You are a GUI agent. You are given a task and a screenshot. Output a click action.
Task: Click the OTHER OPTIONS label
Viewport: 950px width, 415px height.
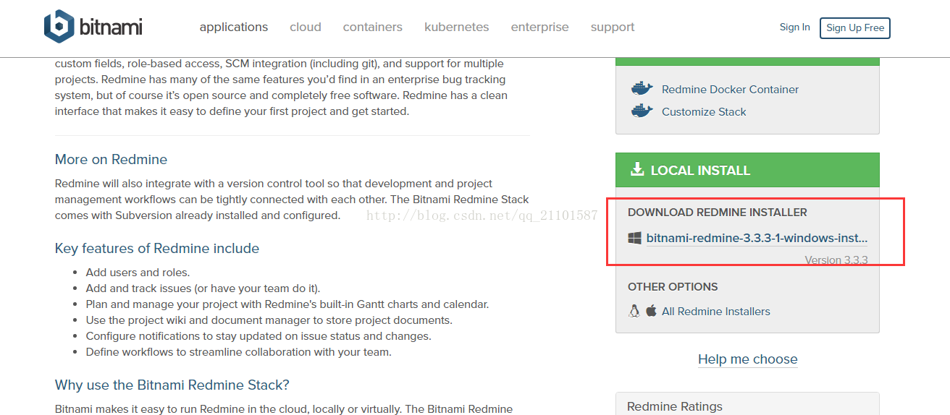coord(673,287)
